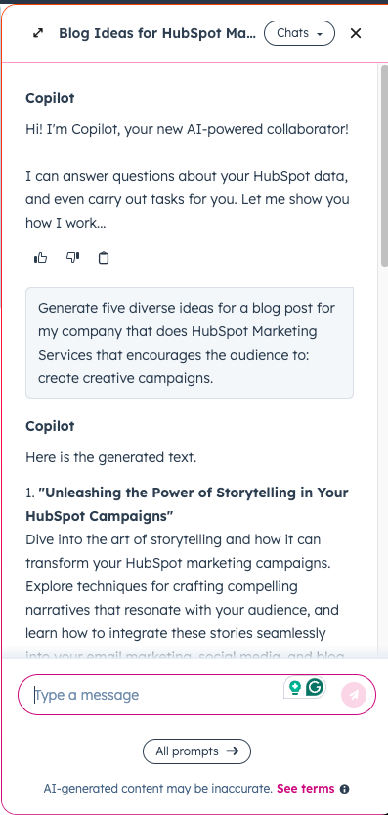The image size is (388, 815).
Task: Click the Unleashing the Power of Storytelling heading
Action: click(x=188, y=504)
